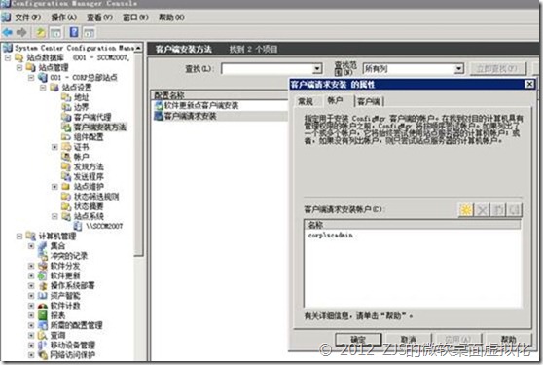
Task: Expand the 查询 tree node
Action: pos(31,335)
